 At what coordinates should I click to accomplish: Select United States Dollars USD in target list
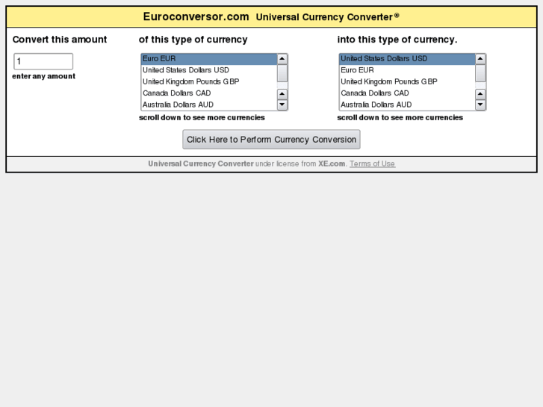(407, 59)
